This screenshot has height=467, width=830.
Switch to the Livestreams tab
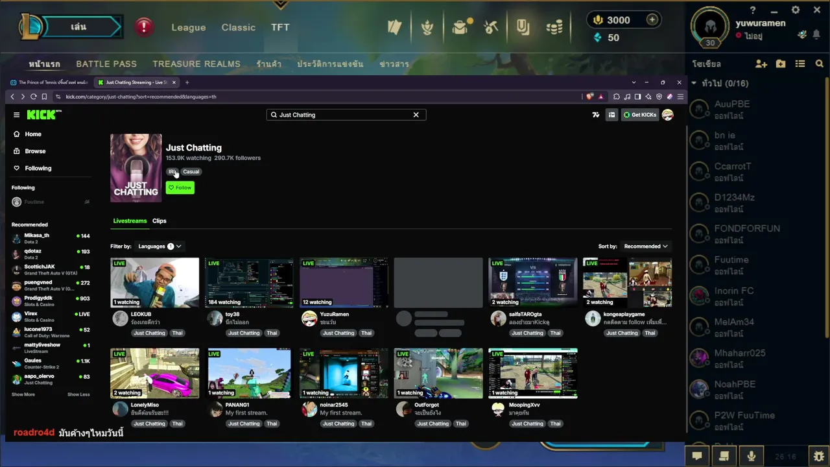tap(130, 221)
